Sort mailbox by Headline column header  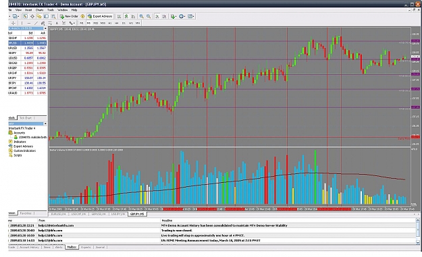coord(167,221)
